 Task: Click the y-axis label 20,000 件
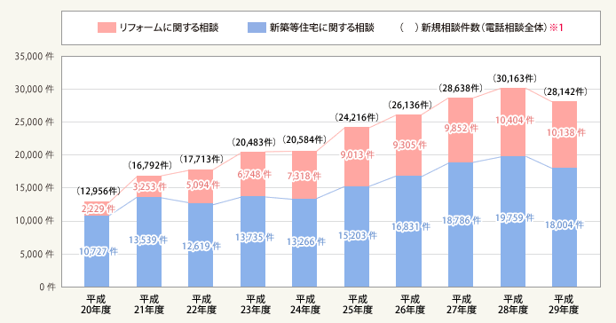(35, 154)
